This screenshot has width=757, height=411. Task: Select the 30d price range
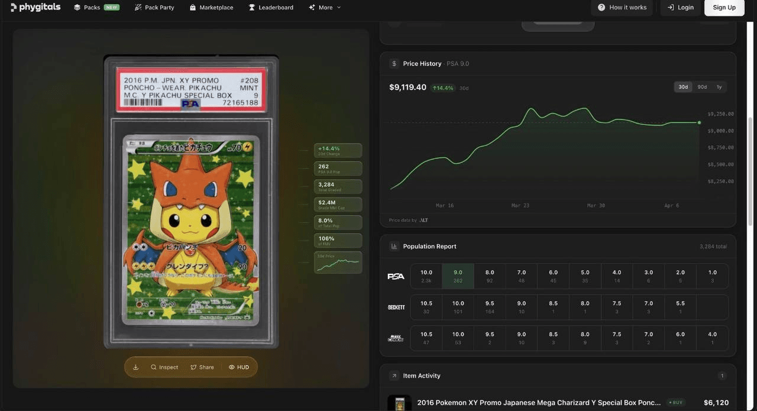pos(683,87)
